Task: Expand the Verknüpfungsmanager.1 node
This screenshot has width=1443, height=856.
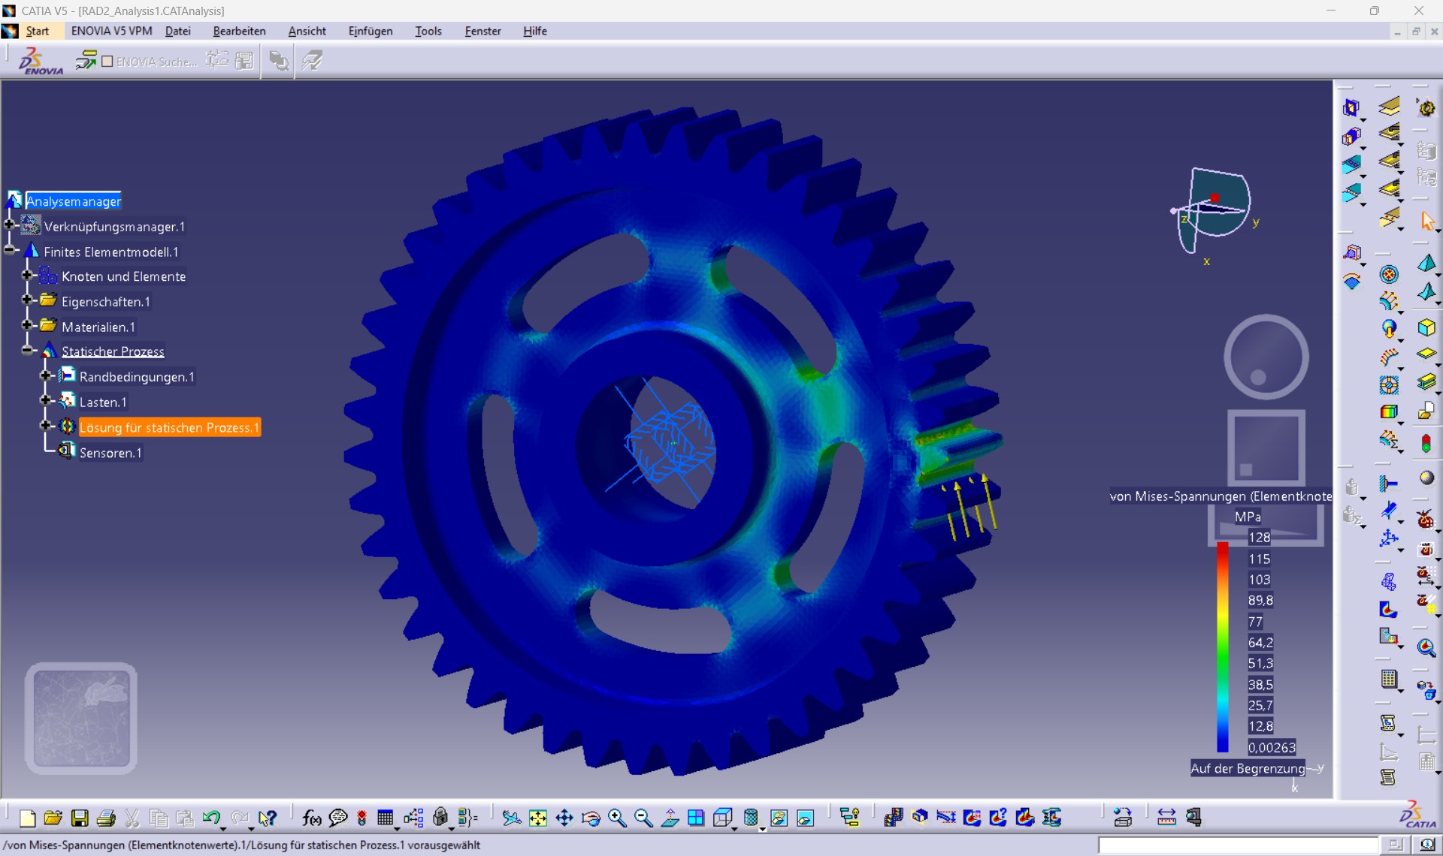Action: tap(9, 225)
